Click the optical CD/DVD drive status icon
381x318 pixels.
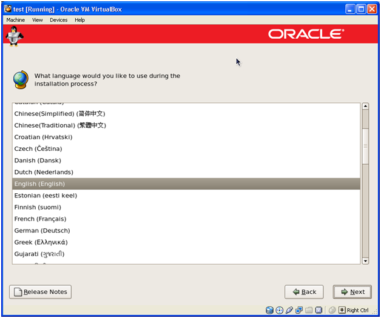[x=280, y=310]
